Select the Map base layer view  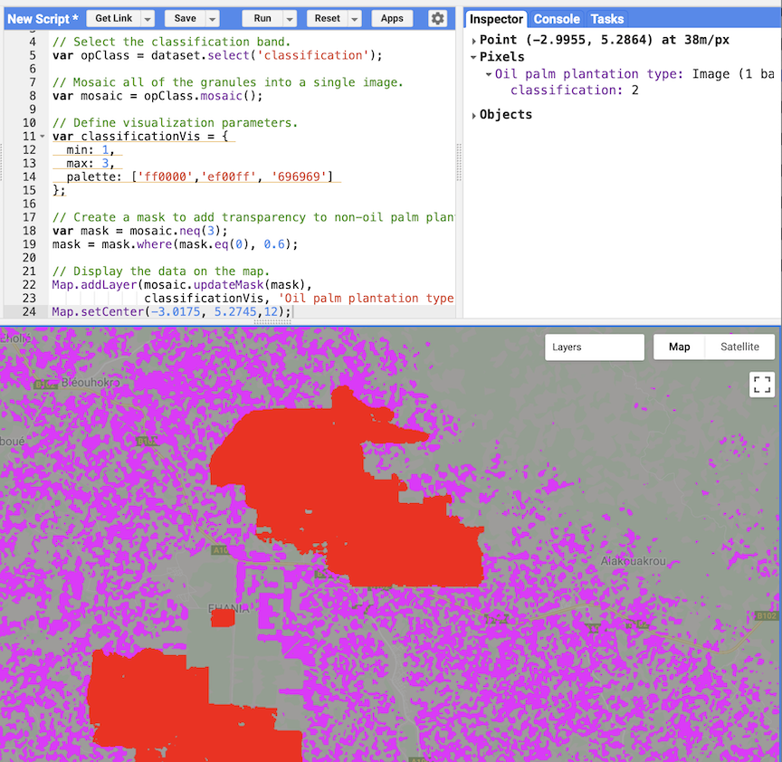point(679,347)
